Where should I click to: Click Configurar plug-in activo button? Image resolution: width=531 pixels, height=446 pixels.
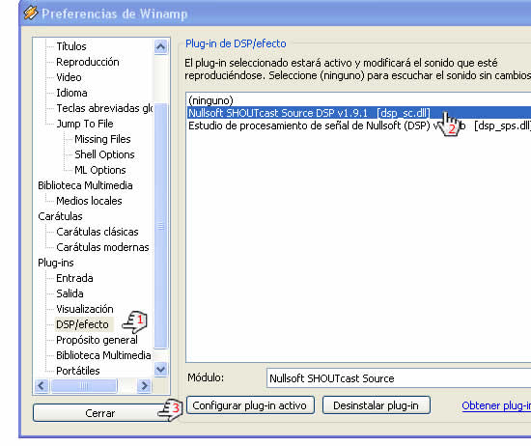(250, 405)
